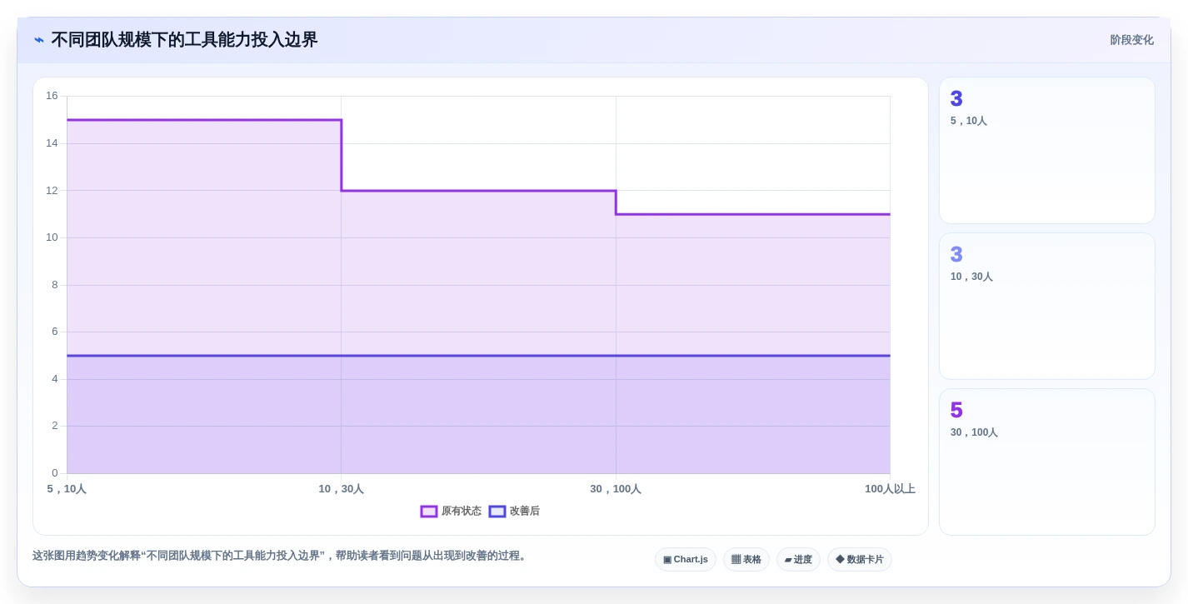The height and width of the screenshot is (604, 1188).
Task: Click the chart description sentence below chart
Action: coord(281,556)
